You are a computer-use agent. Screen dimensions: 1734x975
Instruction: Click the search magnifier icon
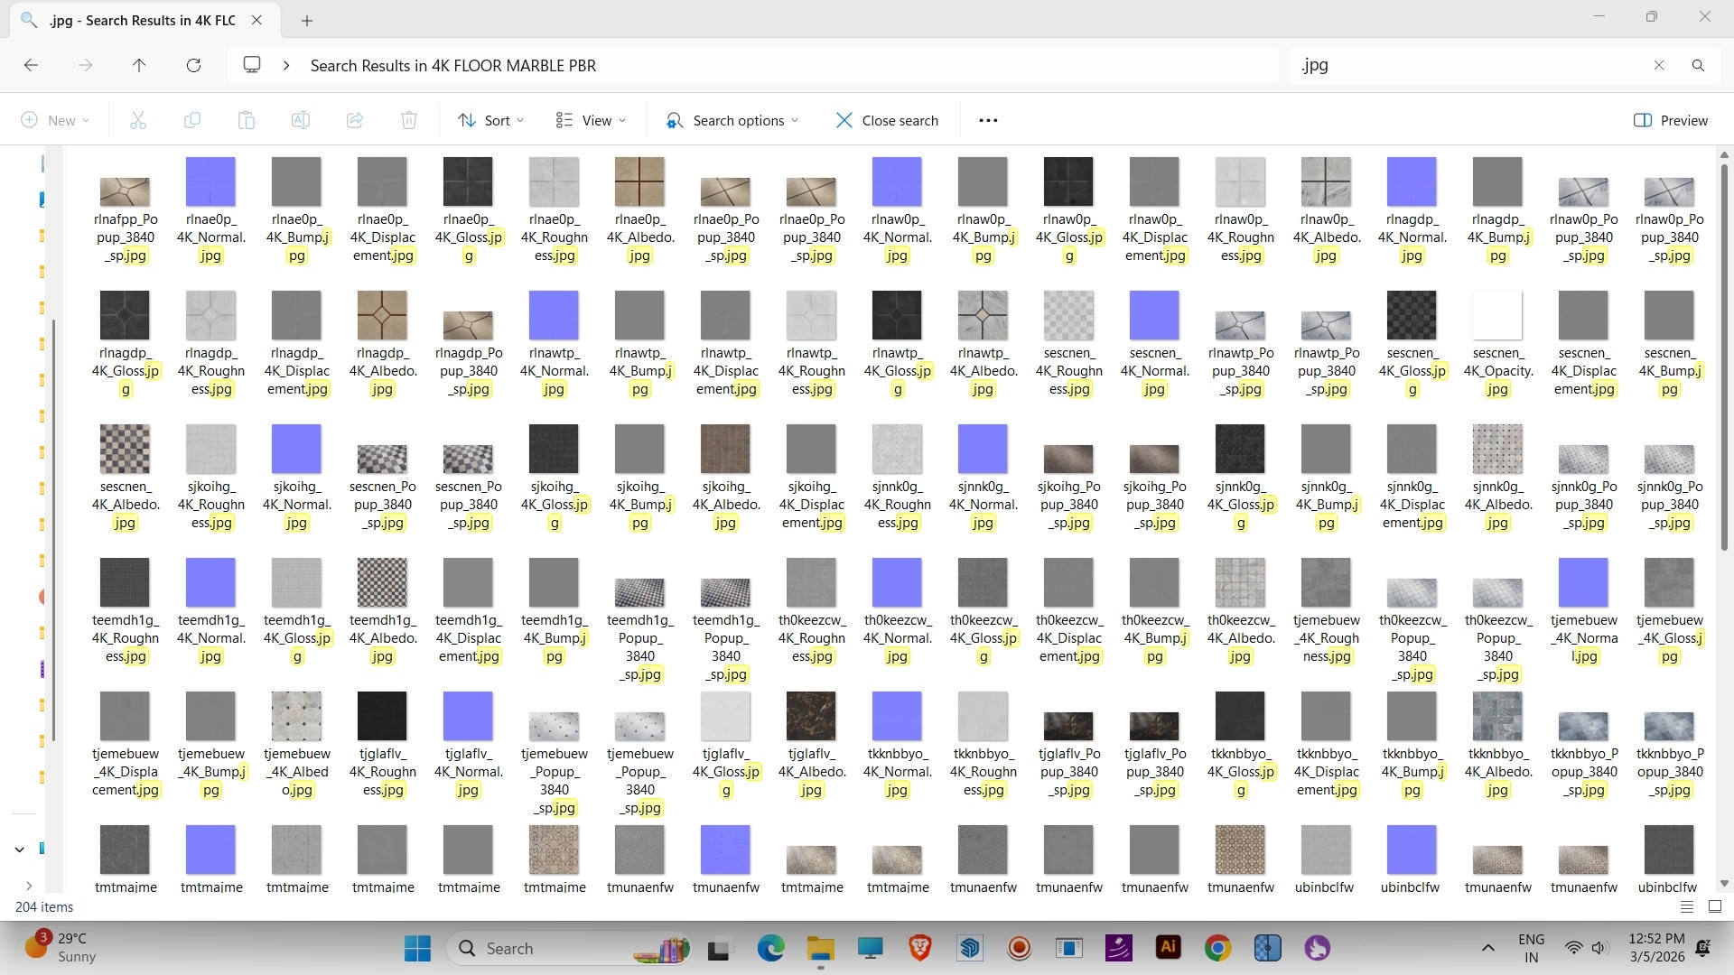pyautogui.click(x=1698, y=65)
